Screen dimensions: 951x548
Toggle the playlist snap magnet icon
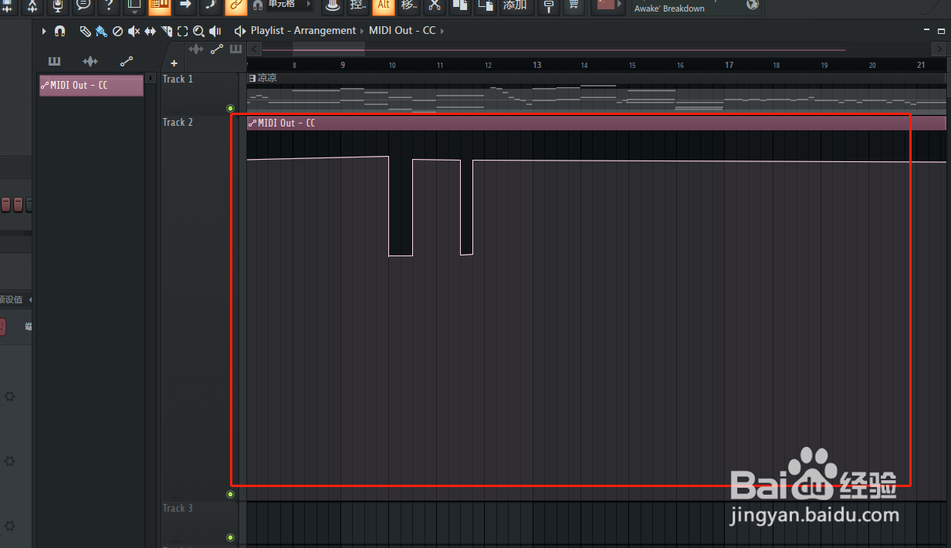60,31
